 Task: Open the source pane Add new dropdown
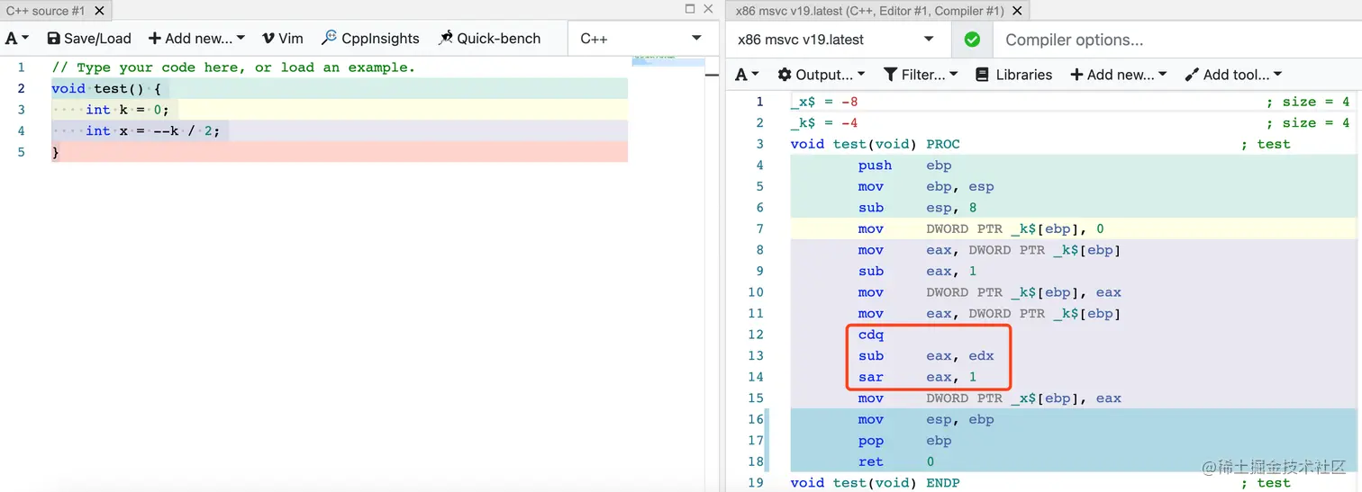(196, 39)
